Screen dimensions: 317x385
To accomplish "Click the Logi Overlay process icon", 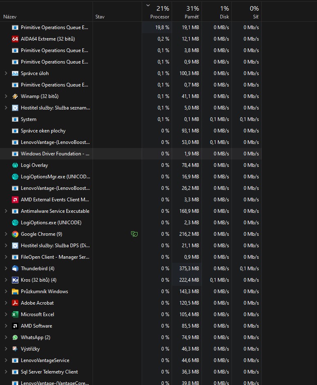I will click(15, 165).
